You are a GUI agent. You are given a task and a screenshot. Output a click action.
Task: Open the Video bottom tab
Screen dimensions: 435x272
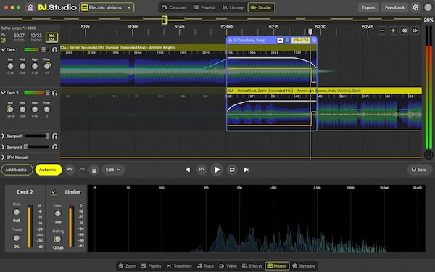point(228,266)
